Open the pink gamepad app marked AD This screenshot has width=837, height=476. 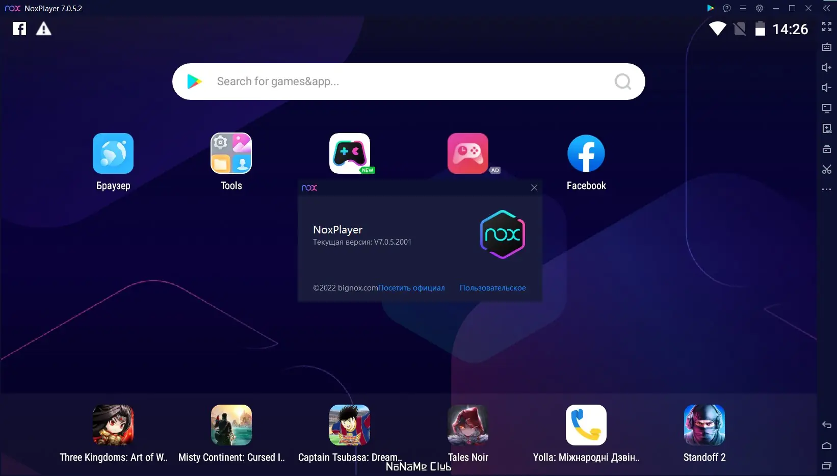coord(468,153)
